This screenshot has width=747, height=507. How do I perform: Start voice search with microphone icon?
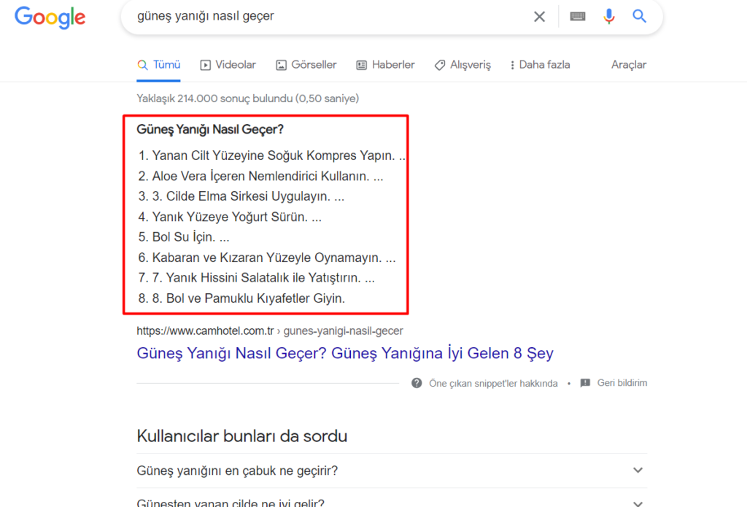[609, 17]
